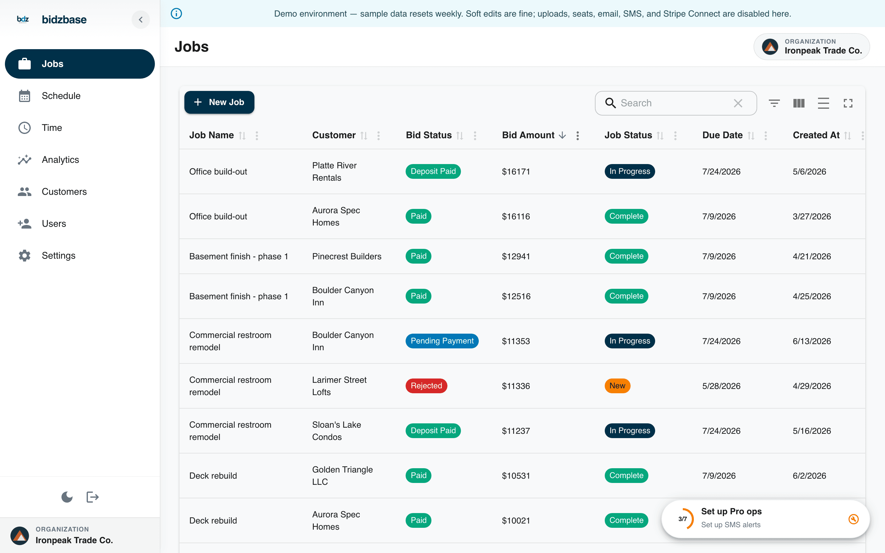
Task: Open Ironpeak Trade Co. panel at sidebar bottom
Action: coord(80,535)
